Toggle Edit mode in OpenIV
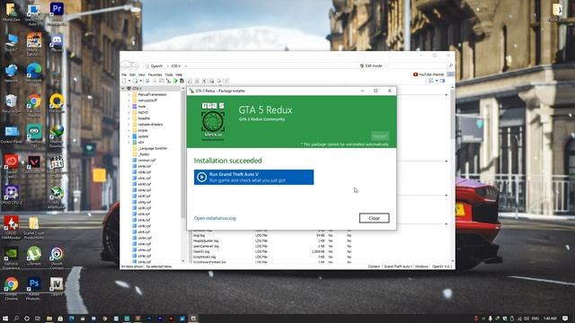 [x=371, y=65]
